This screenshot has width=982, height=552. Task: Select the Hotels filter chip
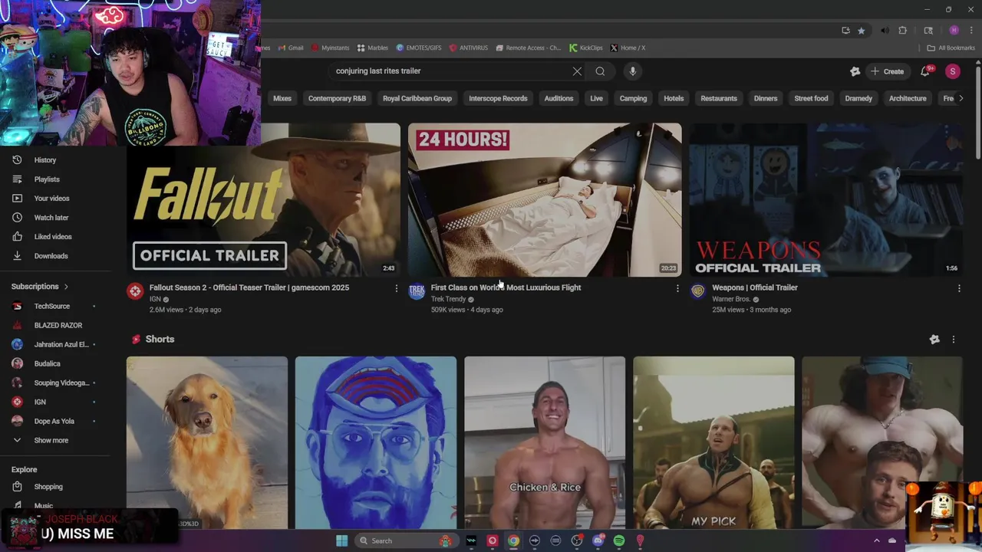tap(674, 98)
